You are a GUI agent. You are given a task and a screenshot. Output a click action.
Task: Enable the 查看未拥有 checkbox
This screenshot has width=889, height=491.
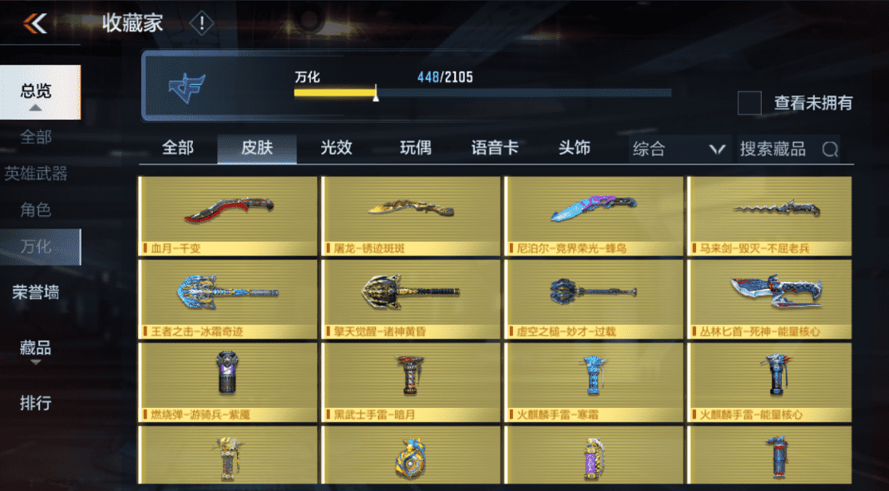tap(749, 103)
